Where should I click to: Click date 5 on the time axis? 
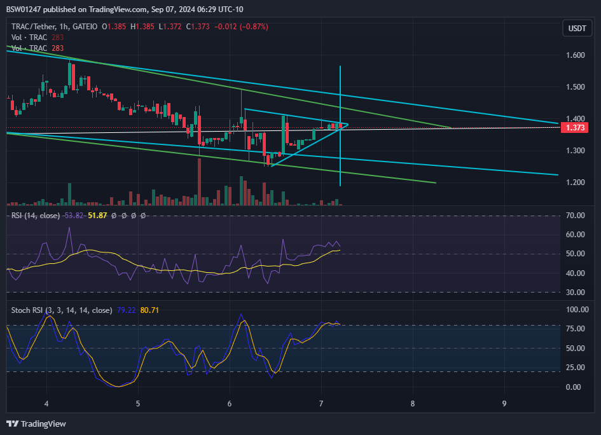coord(138,404)
